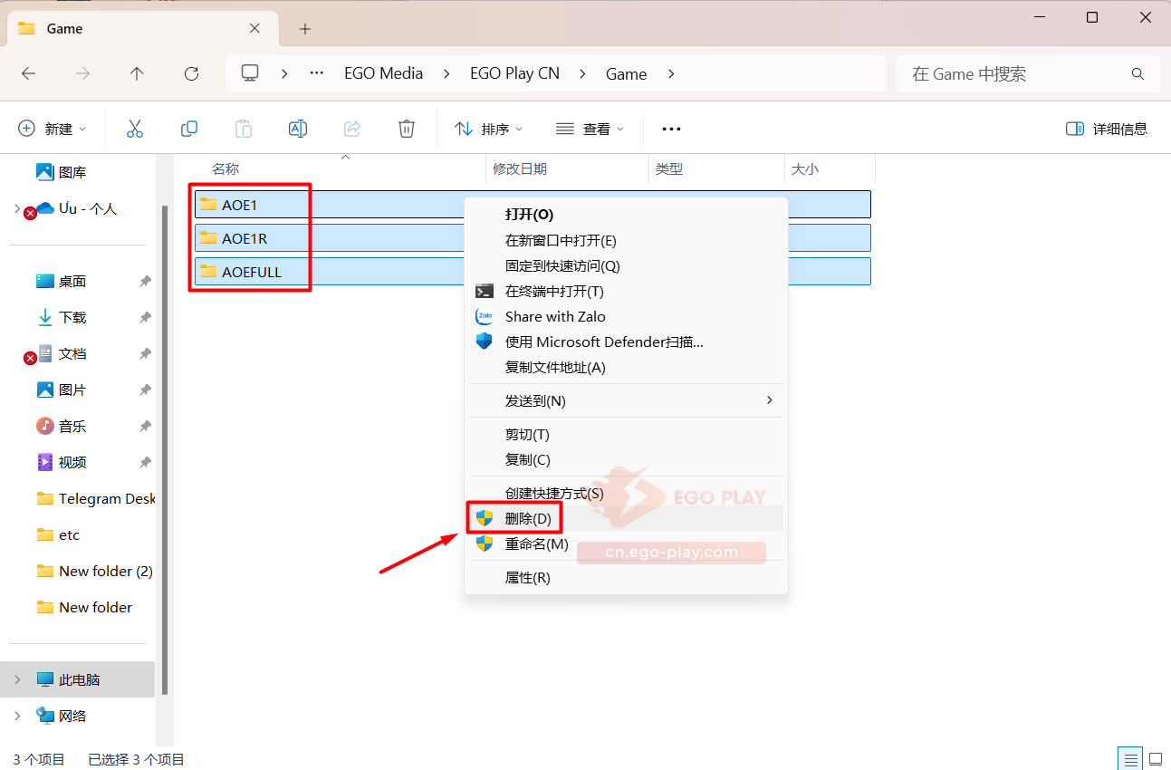Switch to large thumbnails view icon in status bar

[1156, 759]
